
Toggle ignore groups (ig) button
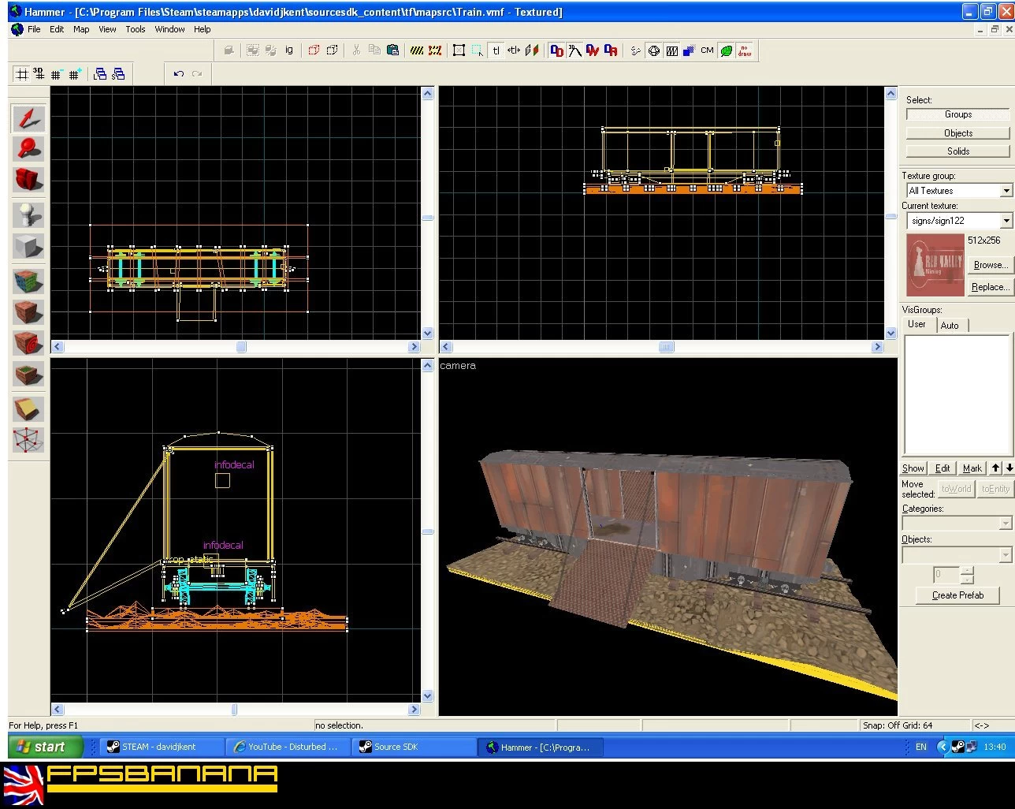coord(289,50)
